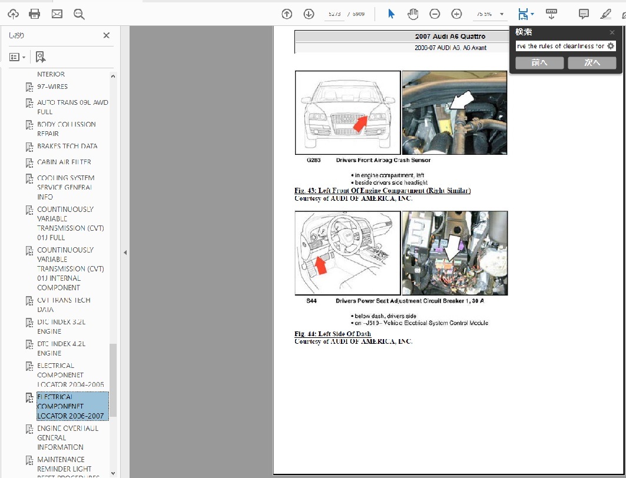Open ENGINE OVERHAUL GENERAL INFORMATION bookmark
This screenshot has width=626, height=478.
coord(68,438)
